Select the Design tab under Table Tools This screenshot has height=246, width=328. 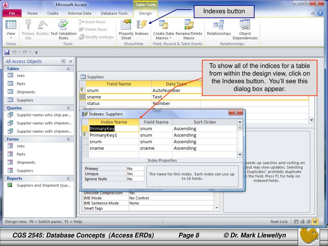[145, 13]
